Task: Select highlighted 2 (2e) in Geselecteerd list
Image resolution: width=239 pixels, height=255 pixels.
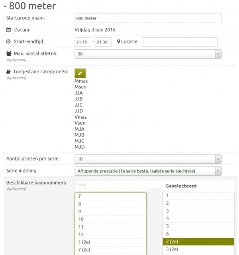Action: coord(198,241)
